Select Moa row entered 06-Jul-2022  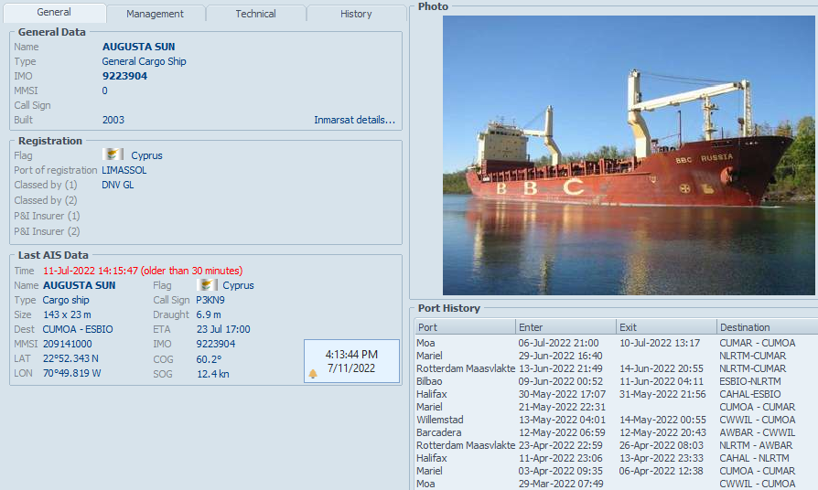pos(616,343)
